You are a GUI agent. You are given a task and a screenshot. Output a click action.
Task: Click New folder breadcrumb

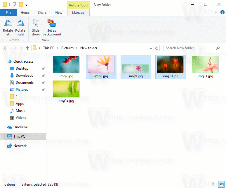pos(89,48)
